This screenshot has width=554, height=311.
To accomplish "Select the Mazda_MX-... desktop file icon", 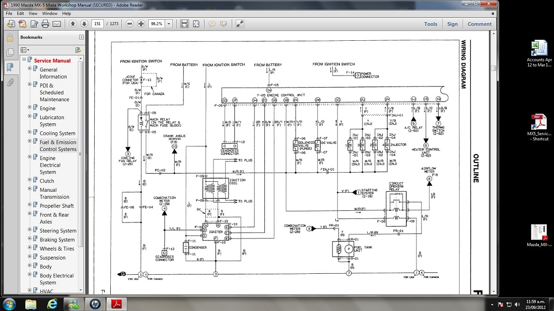I will (x=539, y=236).
